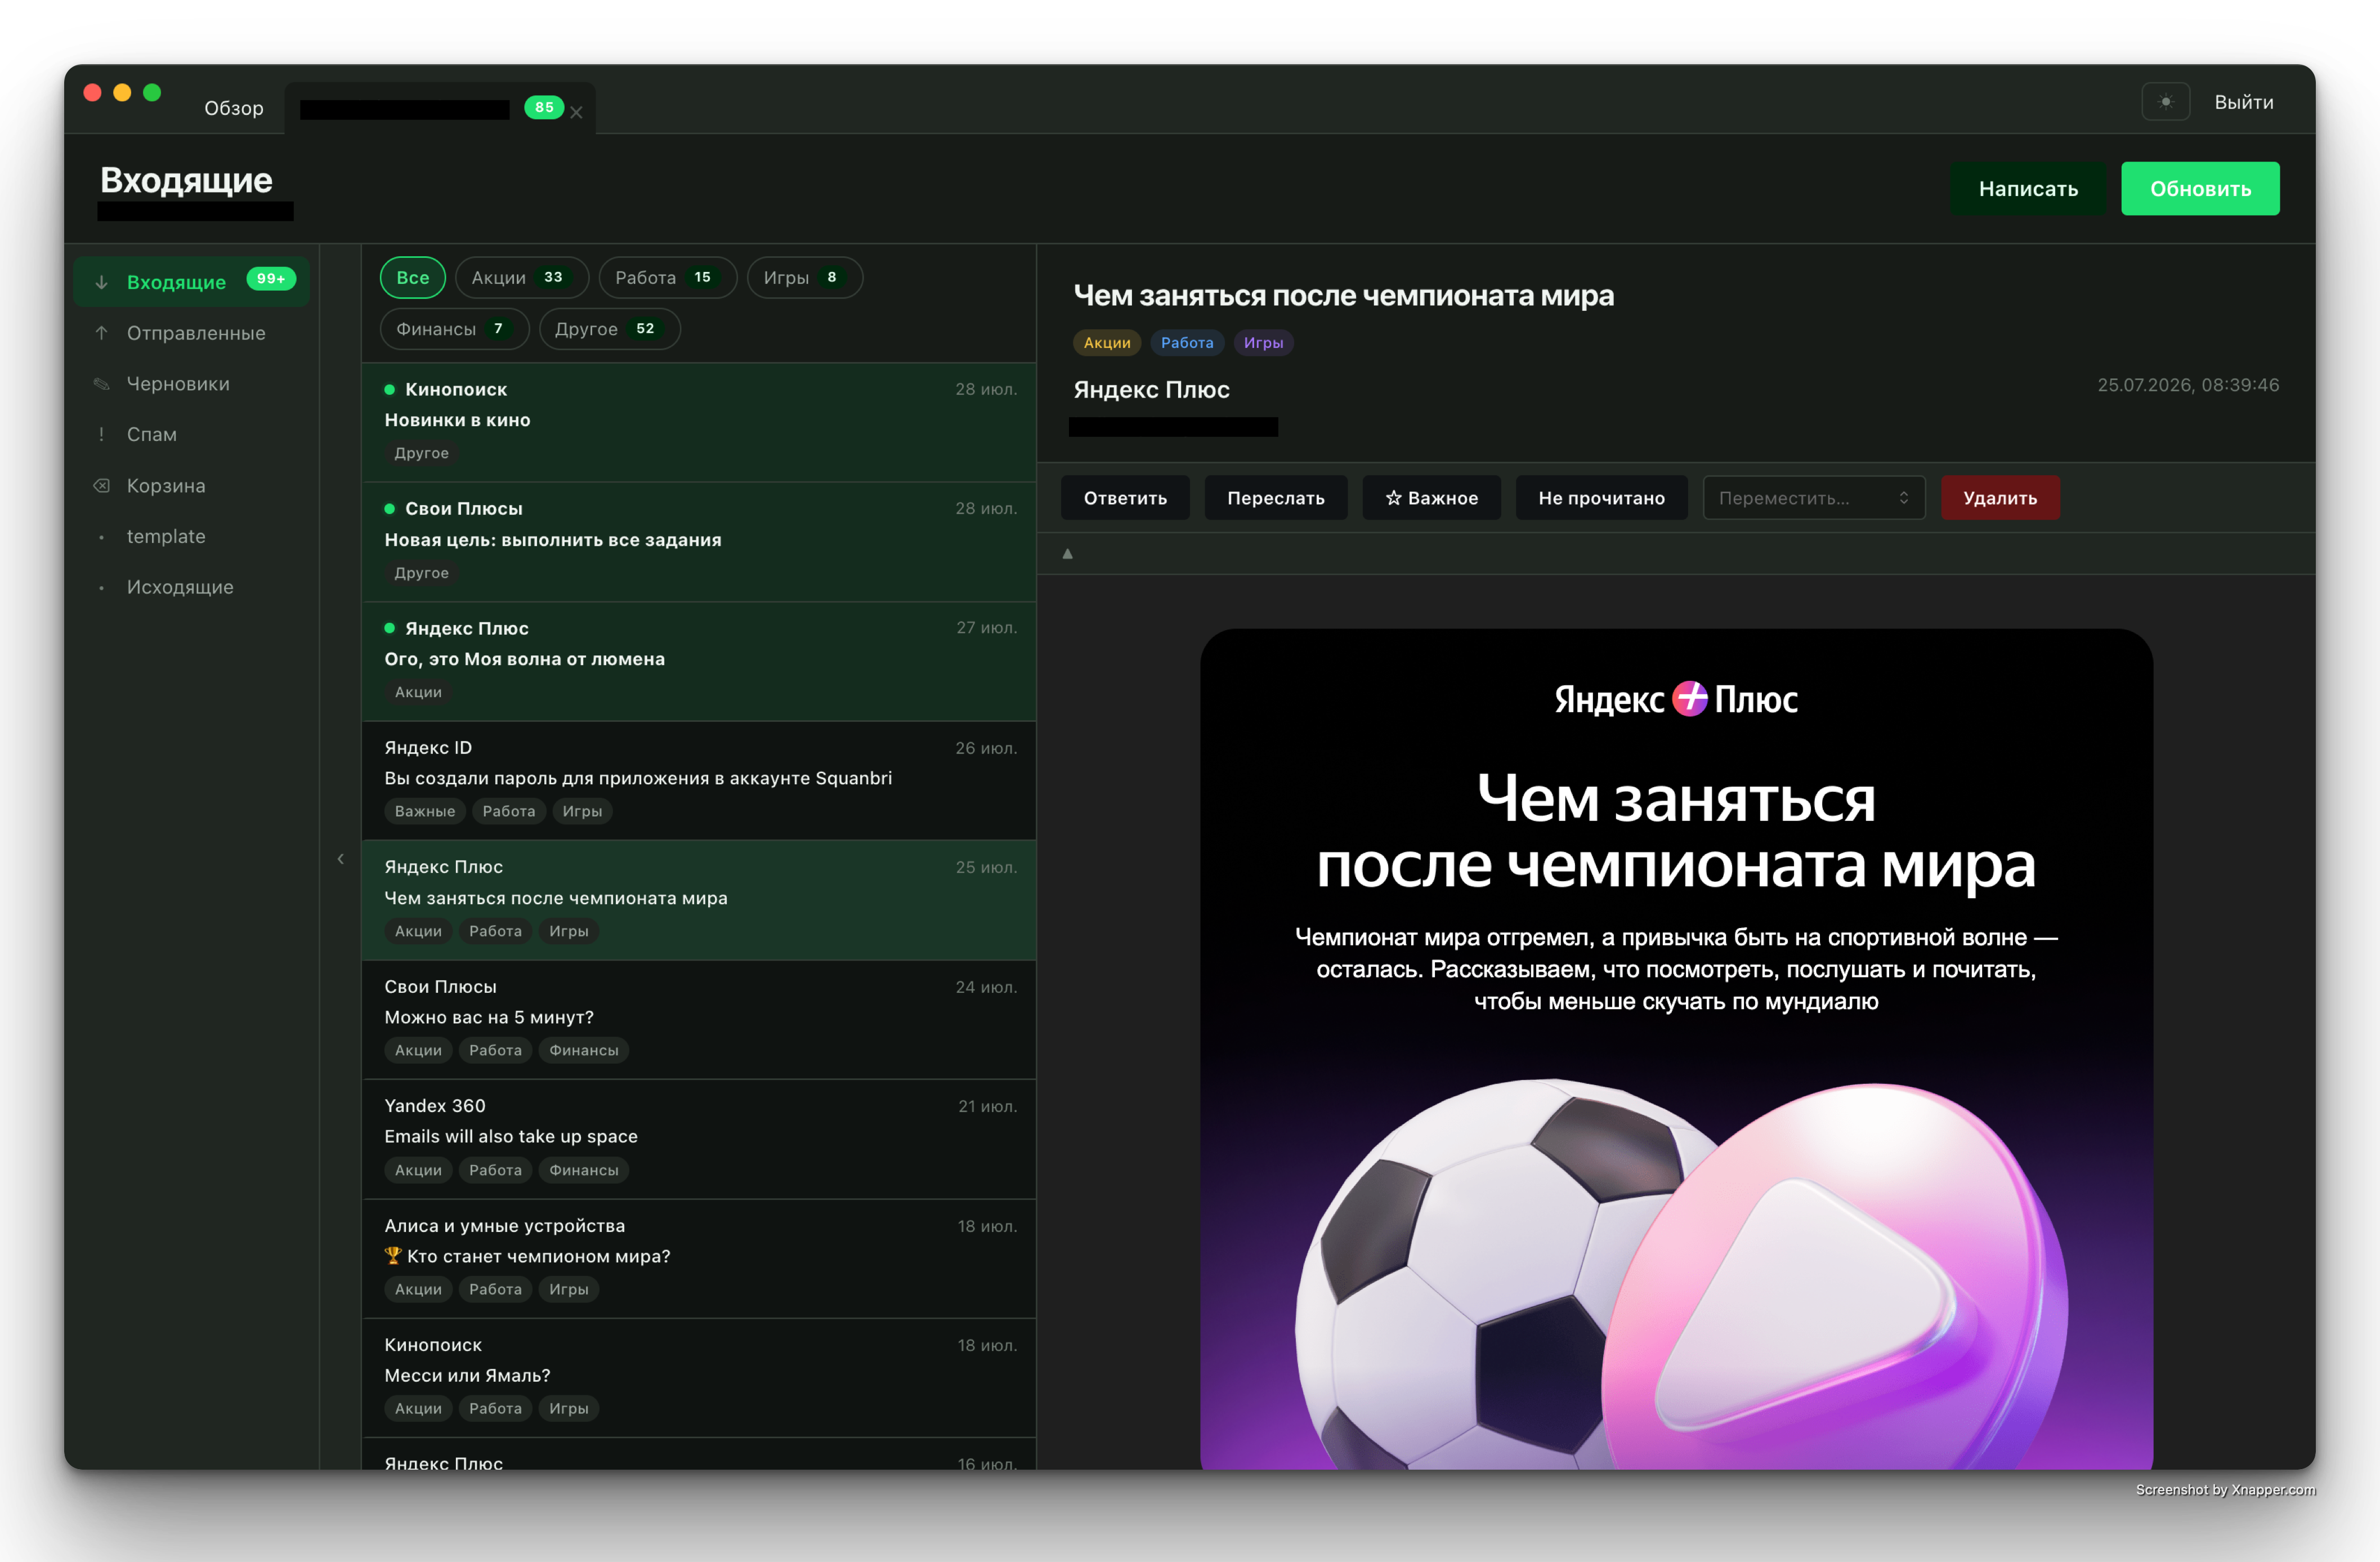Select the Все filter chip
Image resolution: width=2380 pixels, height=1562 pixels.
tap(413, 278)
